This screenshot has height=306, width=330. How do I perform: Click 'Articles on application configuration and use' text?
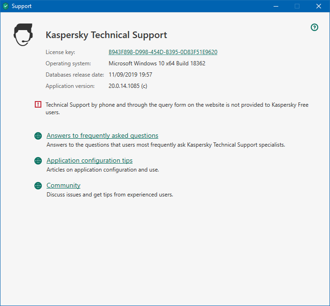(102, 170)
